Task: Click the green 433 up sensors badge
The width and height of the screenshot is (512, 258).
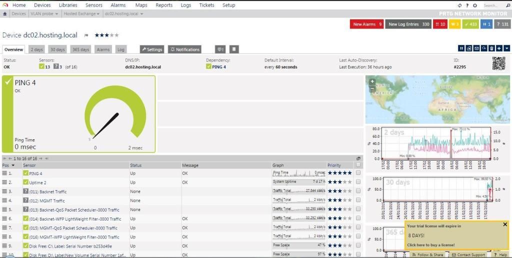Action: pos(471,24)
